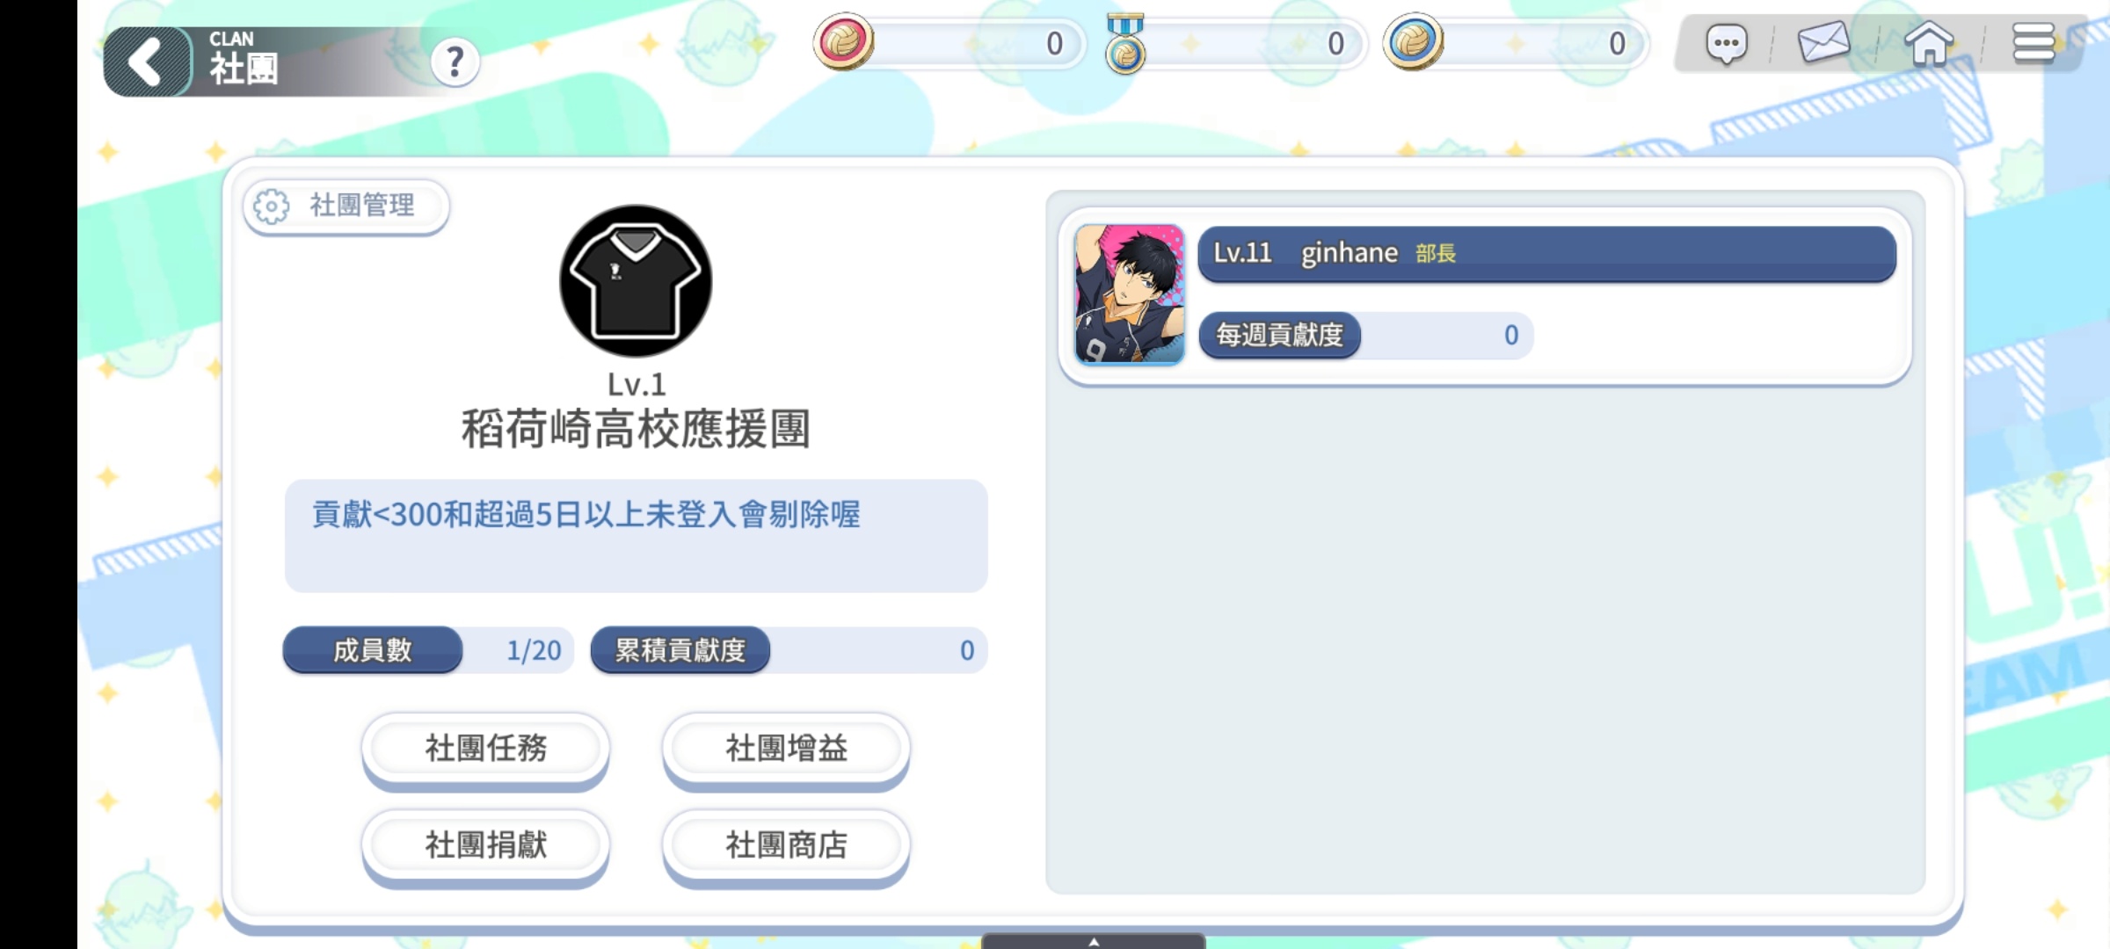Tap the Lv.11 ginhane member bar
2110x949 pixels.
(1546, 254)
